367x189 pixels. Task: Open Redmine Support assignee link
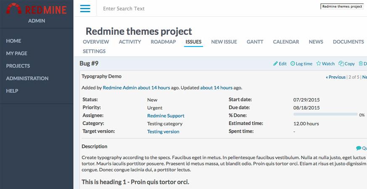(x=166, y=116)
